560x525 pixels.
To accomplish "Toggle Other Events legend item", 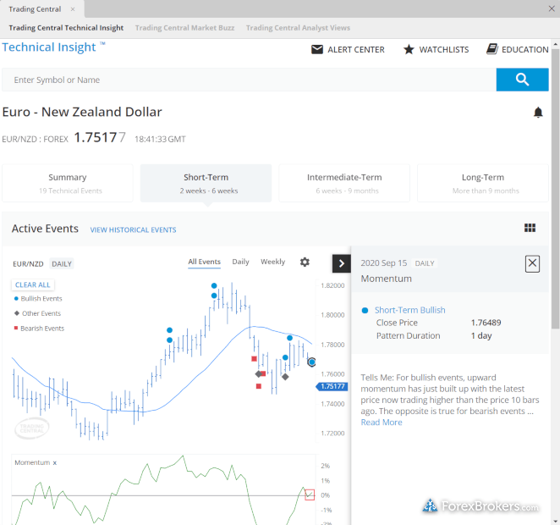I will [x=37, y=313].
